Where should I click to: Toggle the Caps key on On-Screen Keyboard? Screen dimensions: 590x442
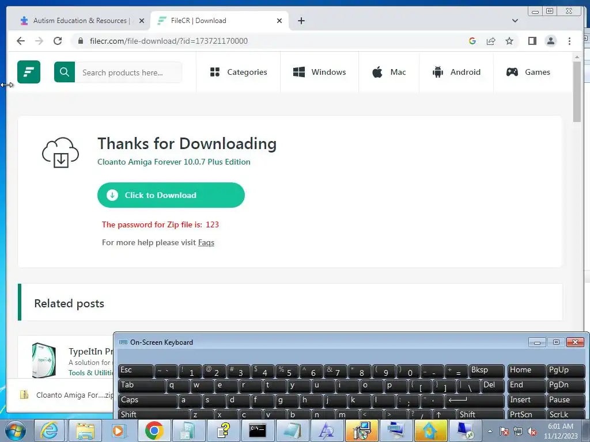148,401
